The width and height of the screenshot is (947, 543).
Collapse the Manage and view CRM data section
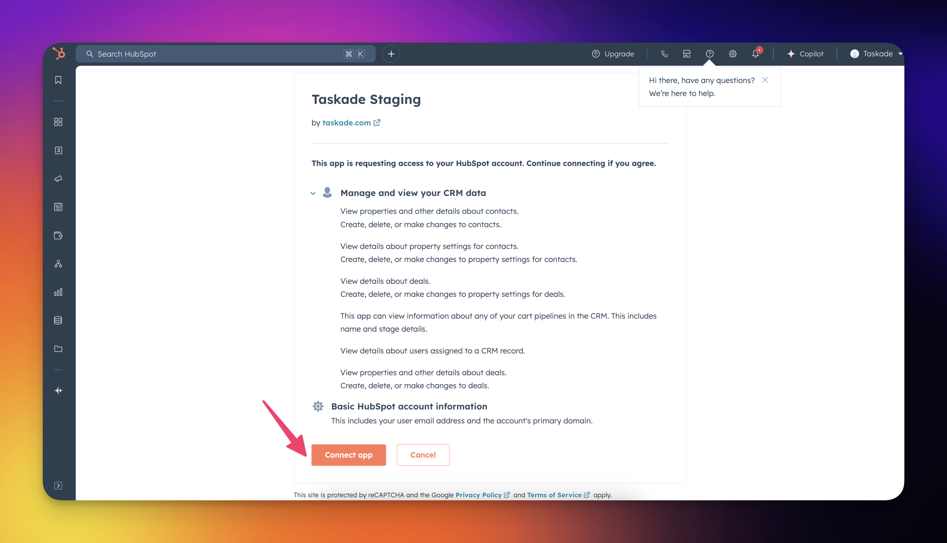pyautogui.click(x=313, y=193)
